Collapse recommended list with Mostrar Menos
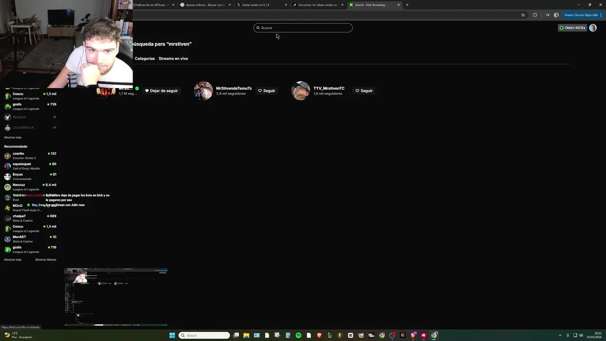The height and width of the screenshot is (341, 606). pos(46,260)
